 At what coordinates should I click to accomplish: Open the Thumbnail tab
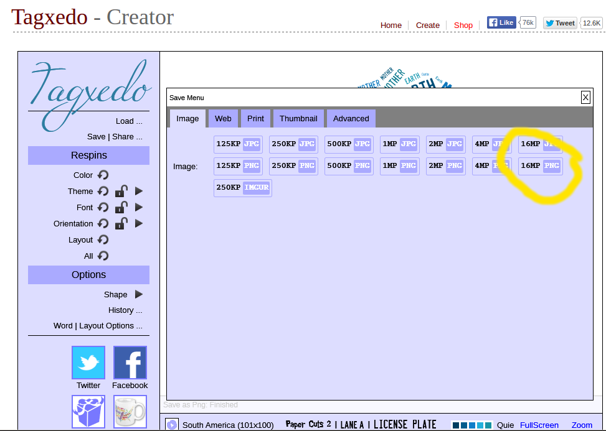click(x=298, y=118)
